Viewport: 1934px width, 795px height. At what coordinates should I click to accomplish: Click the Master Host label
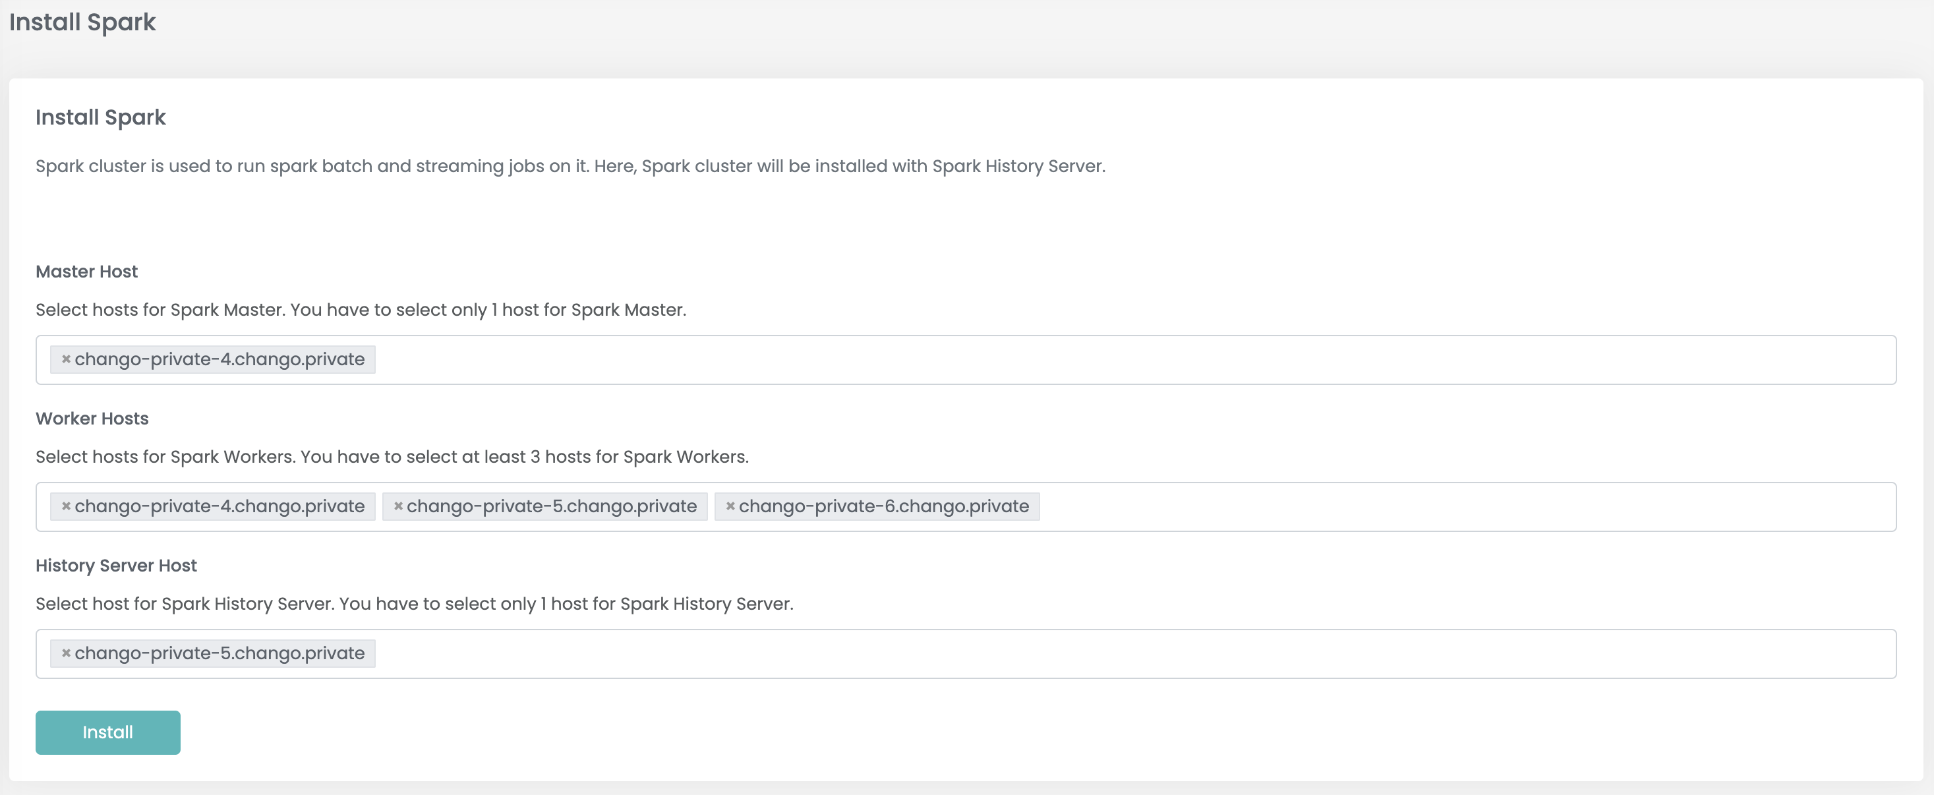click(x=86, y=272)
